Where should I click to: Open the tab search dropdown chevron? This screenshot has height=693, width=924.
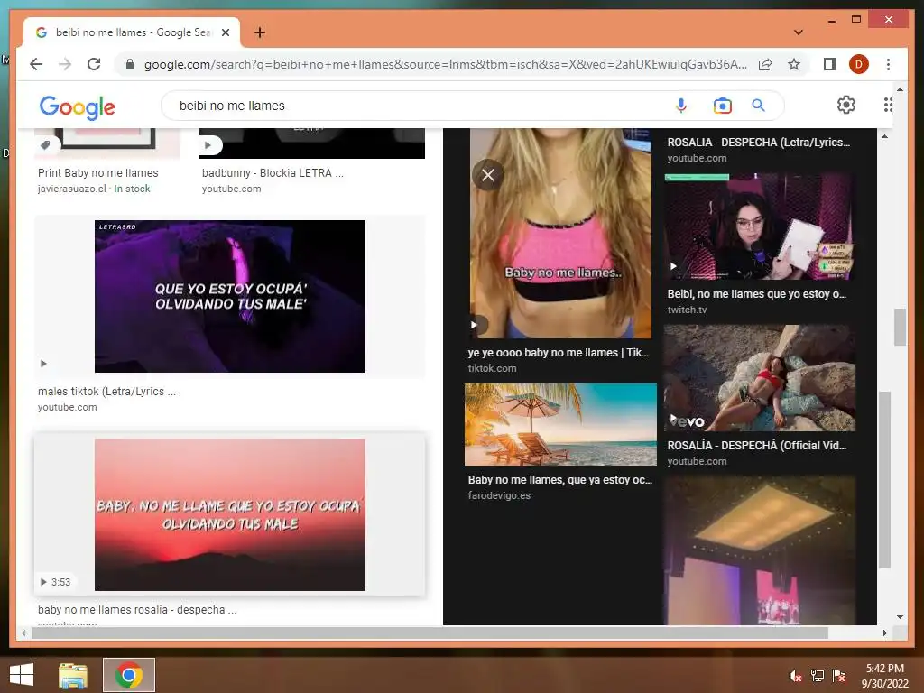798,32
